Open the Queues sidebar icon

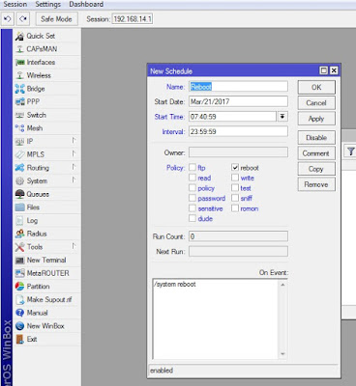click(19, 194)
